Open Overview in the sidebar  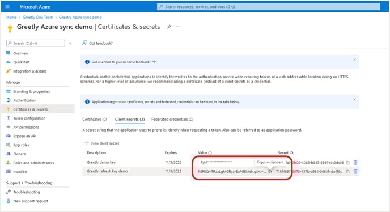coord(20,53)
